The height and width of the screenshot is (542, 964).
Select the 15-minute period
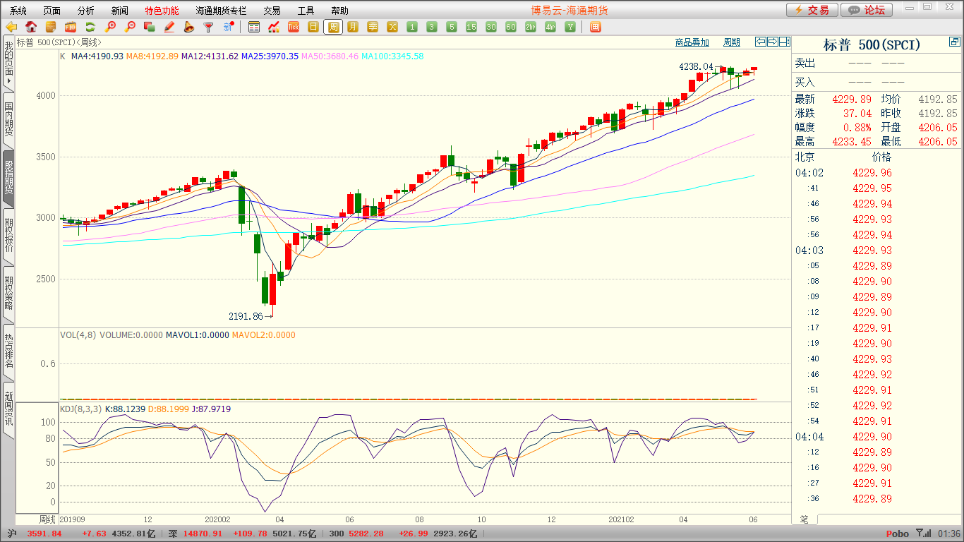click(471, 27)
